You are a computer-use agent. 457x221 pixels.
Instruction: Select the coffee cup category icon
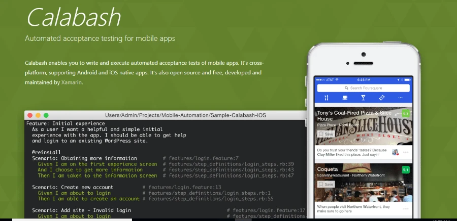[345, 98]
